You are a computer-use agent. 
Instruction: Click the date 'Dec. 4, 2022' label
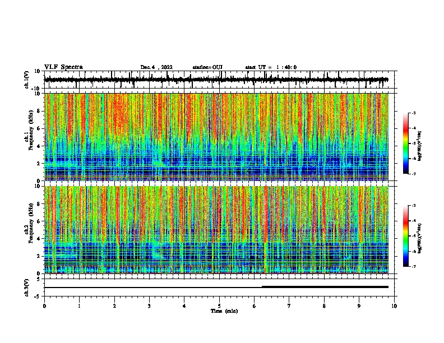(x=156, y=67)
